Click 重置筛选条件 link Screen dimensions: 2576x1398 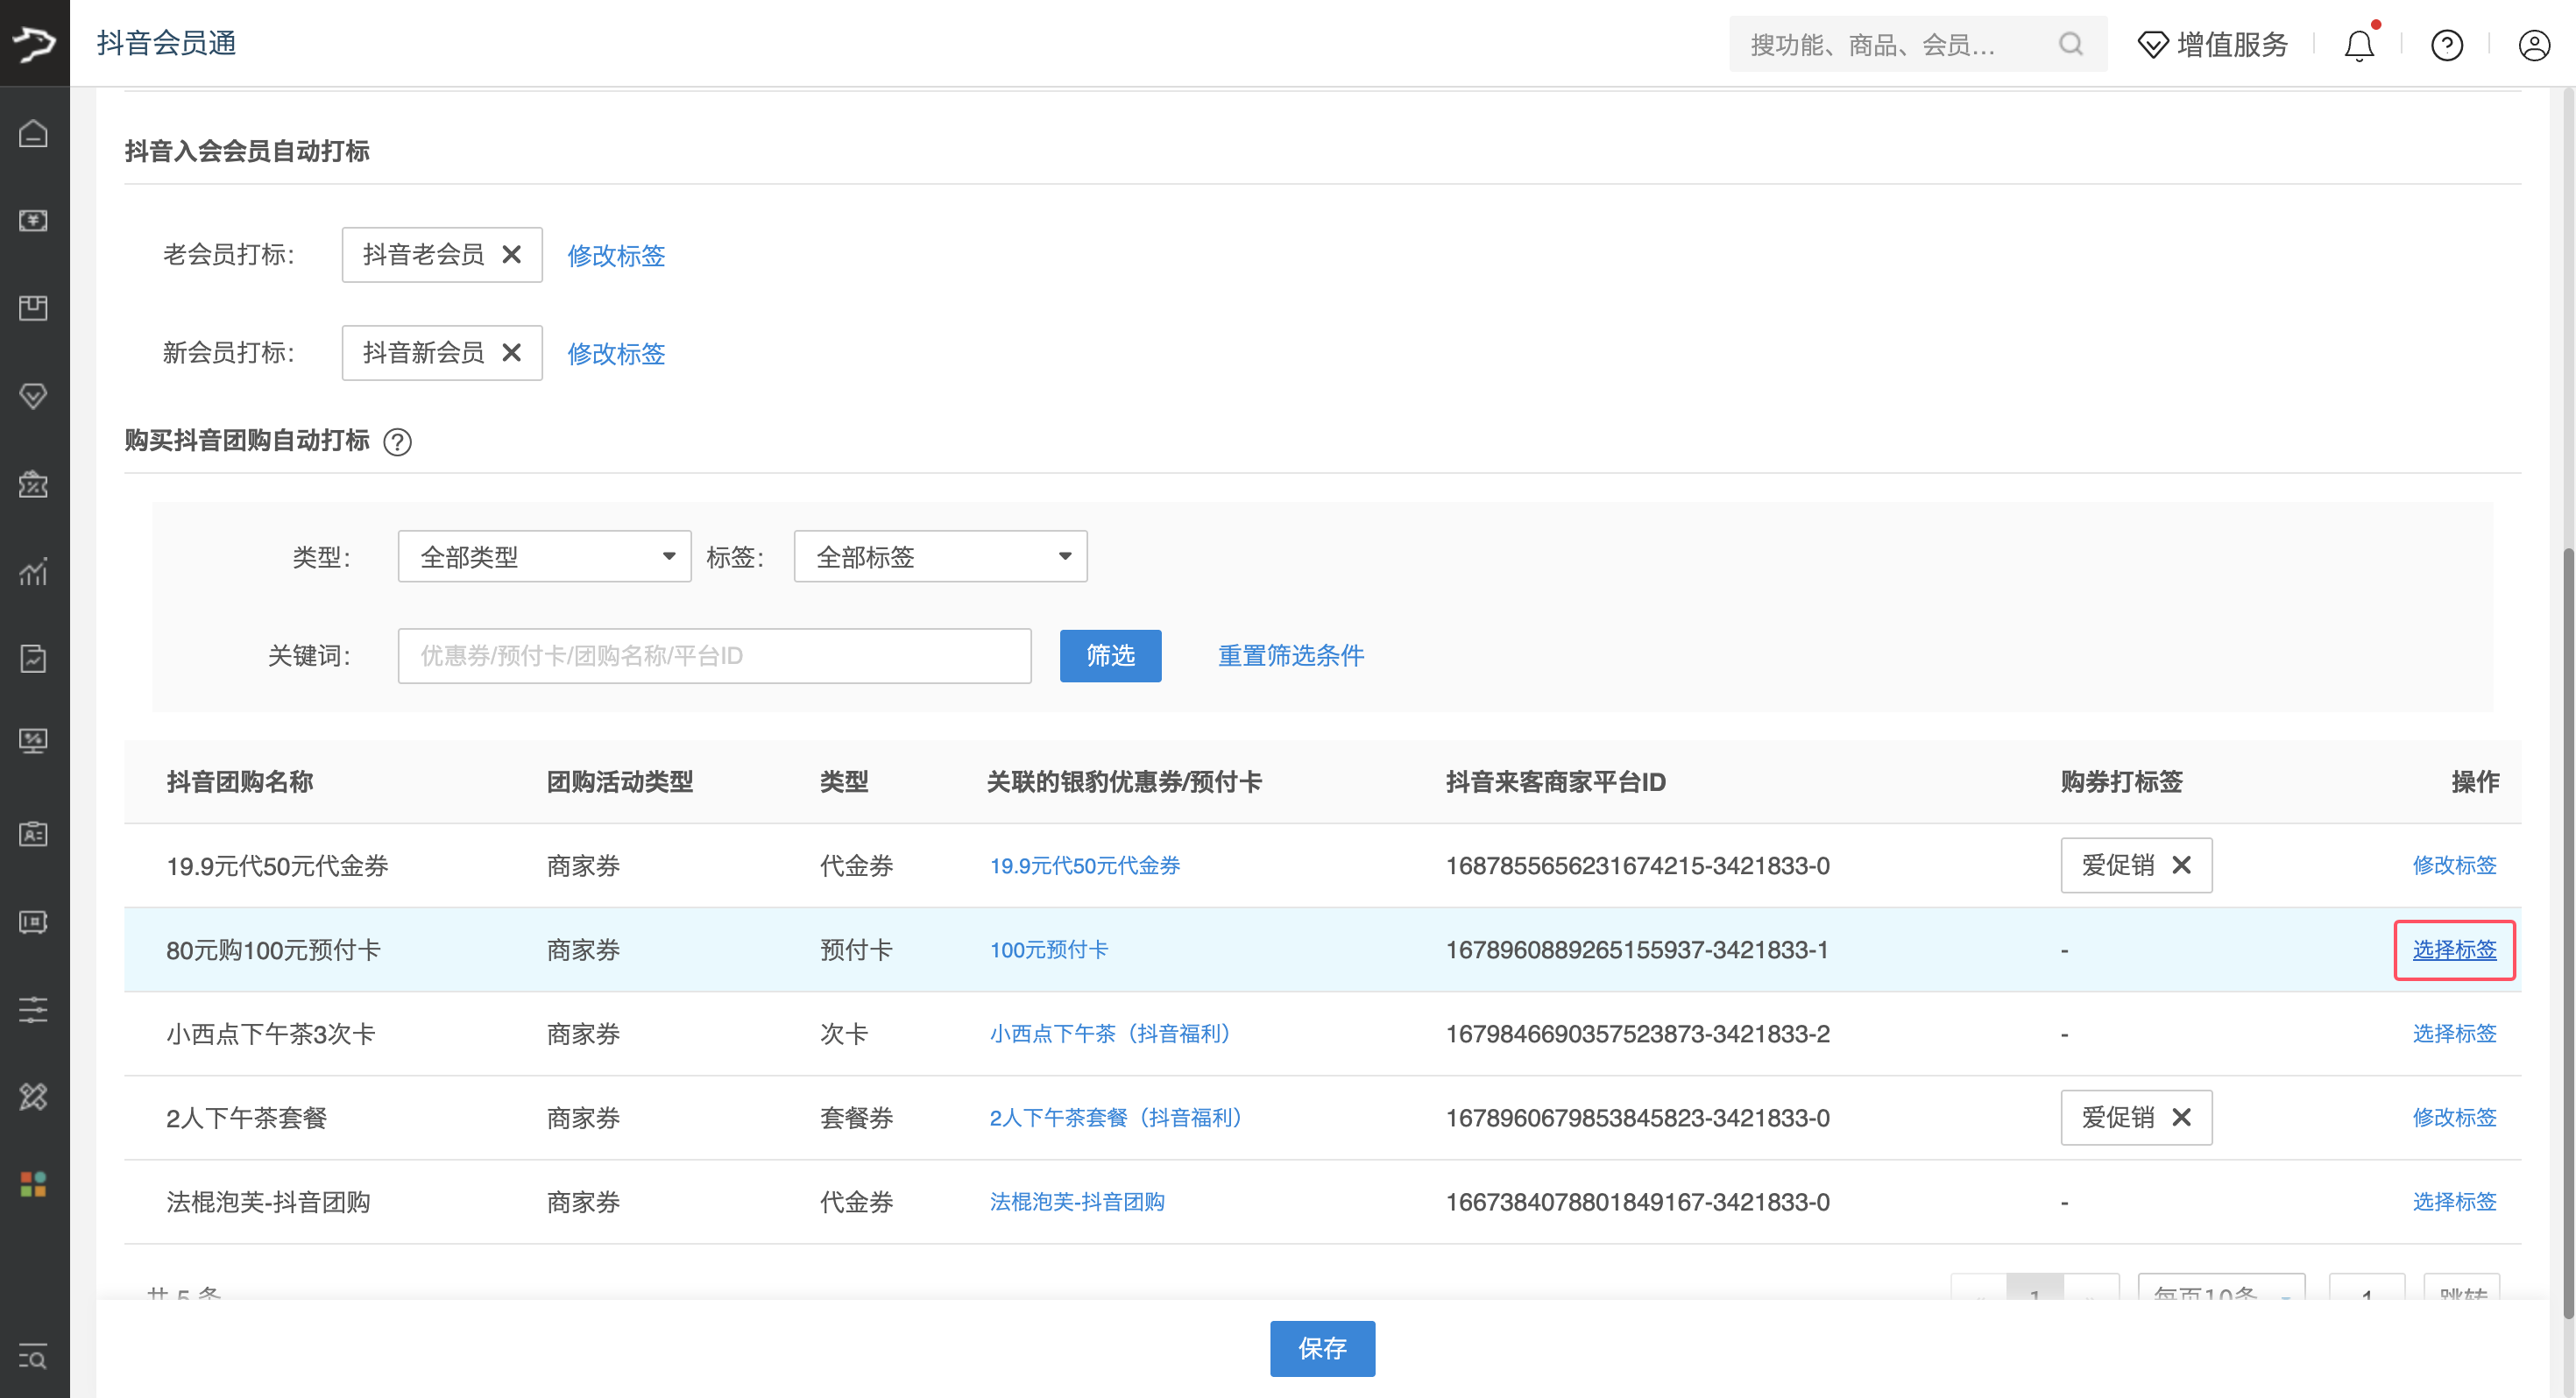point(1290,656)
